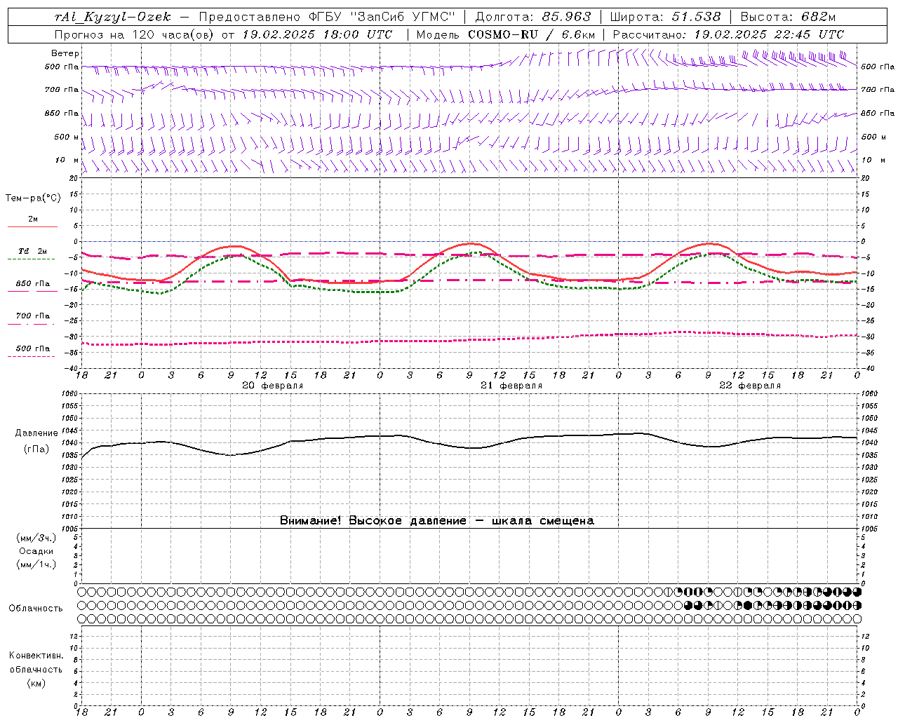This screenshot has height=718, width=898.
Task: Click the "Давление" pressure chart label
Action: pos(36,433)
